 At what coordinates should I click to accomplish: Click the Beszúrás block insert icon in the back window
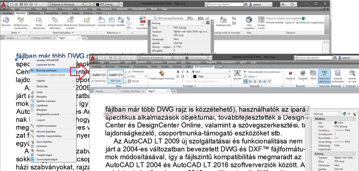point(6,20)
